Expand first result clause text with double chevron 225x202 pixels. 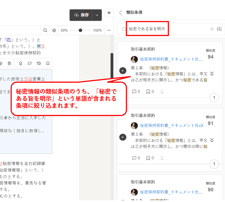coord(212,74)
